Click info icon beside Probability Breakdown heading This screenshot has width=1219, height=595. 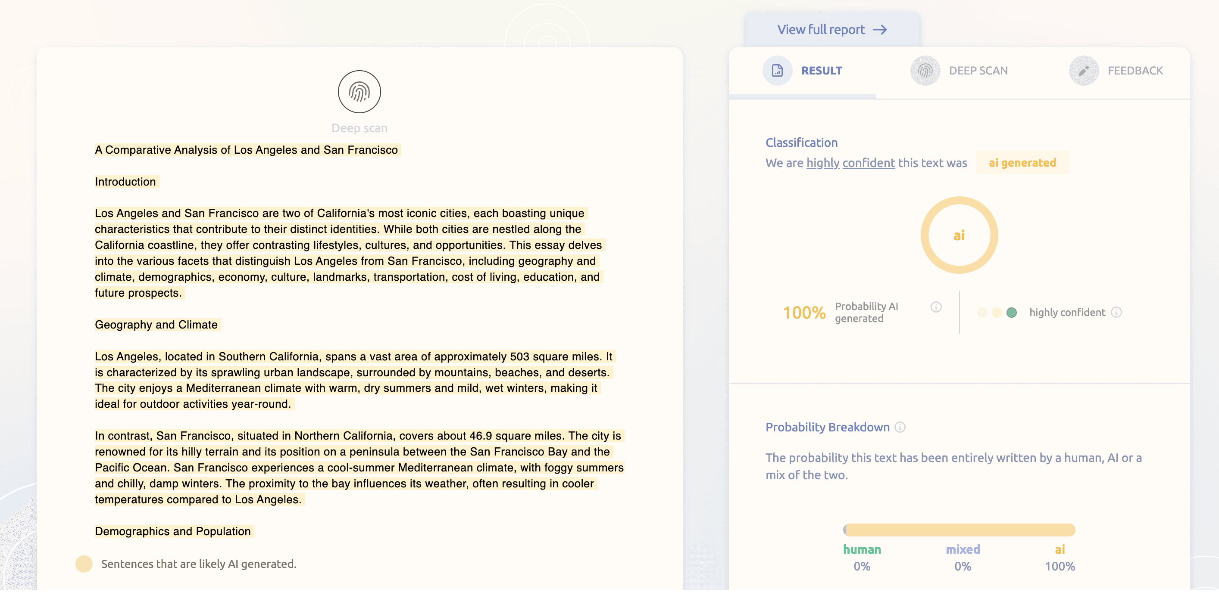click(x=900, y=427)
